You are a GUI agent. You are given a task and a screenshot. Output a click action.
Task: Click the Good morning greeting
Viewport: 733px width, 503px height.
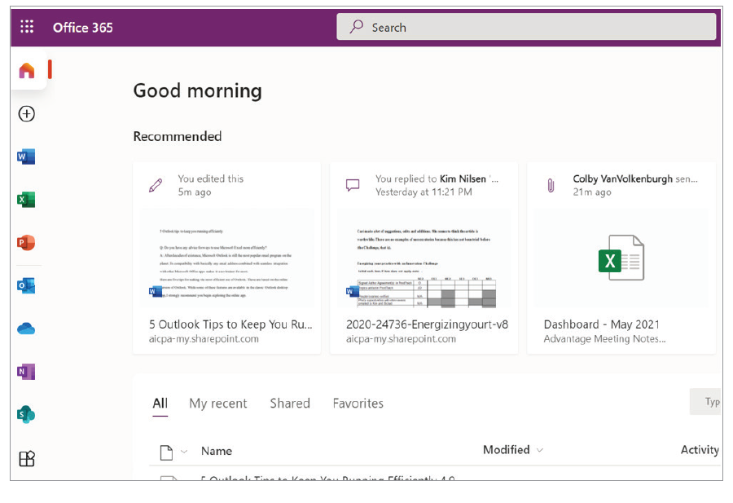[x=197, y=90]
